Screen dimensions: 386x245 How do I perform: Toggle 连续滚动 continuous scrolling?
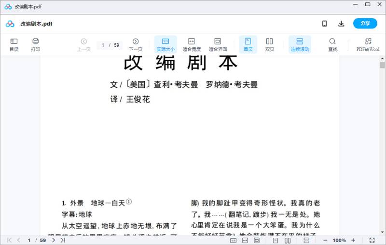[300, 44]
